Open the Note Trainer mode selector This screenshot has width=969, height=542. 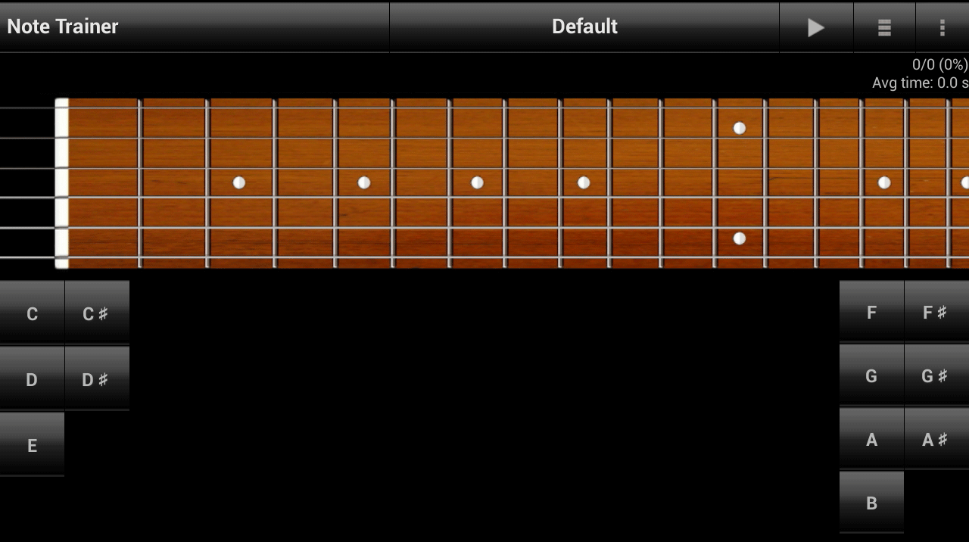(195, 27)
